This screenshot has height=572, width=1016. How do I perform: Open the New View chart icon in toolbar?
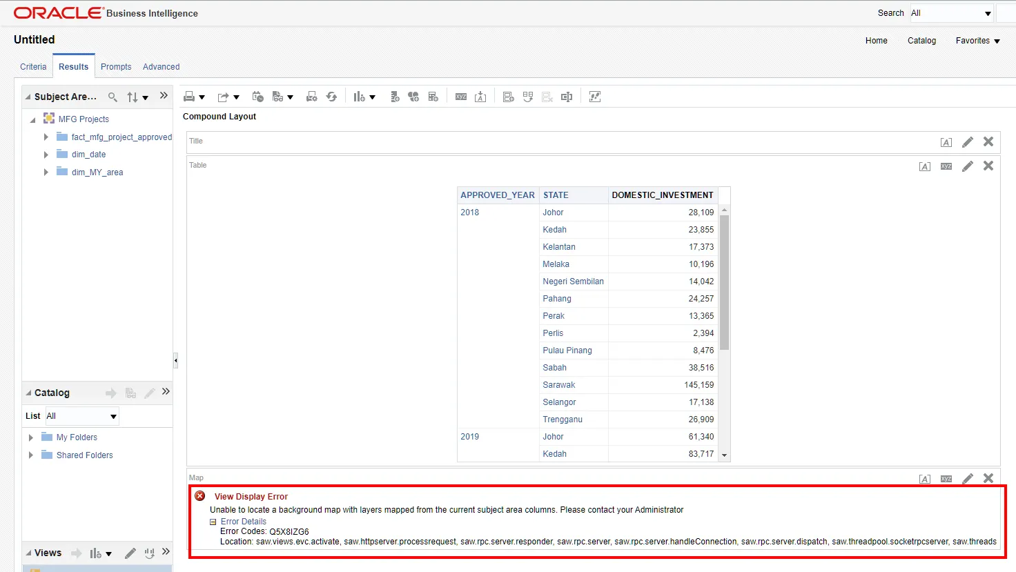[x=359, y=97]
